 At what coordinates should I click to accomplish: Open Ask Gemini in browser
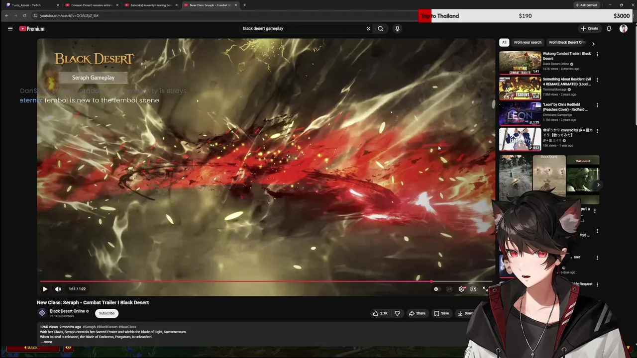pos(587,5)
